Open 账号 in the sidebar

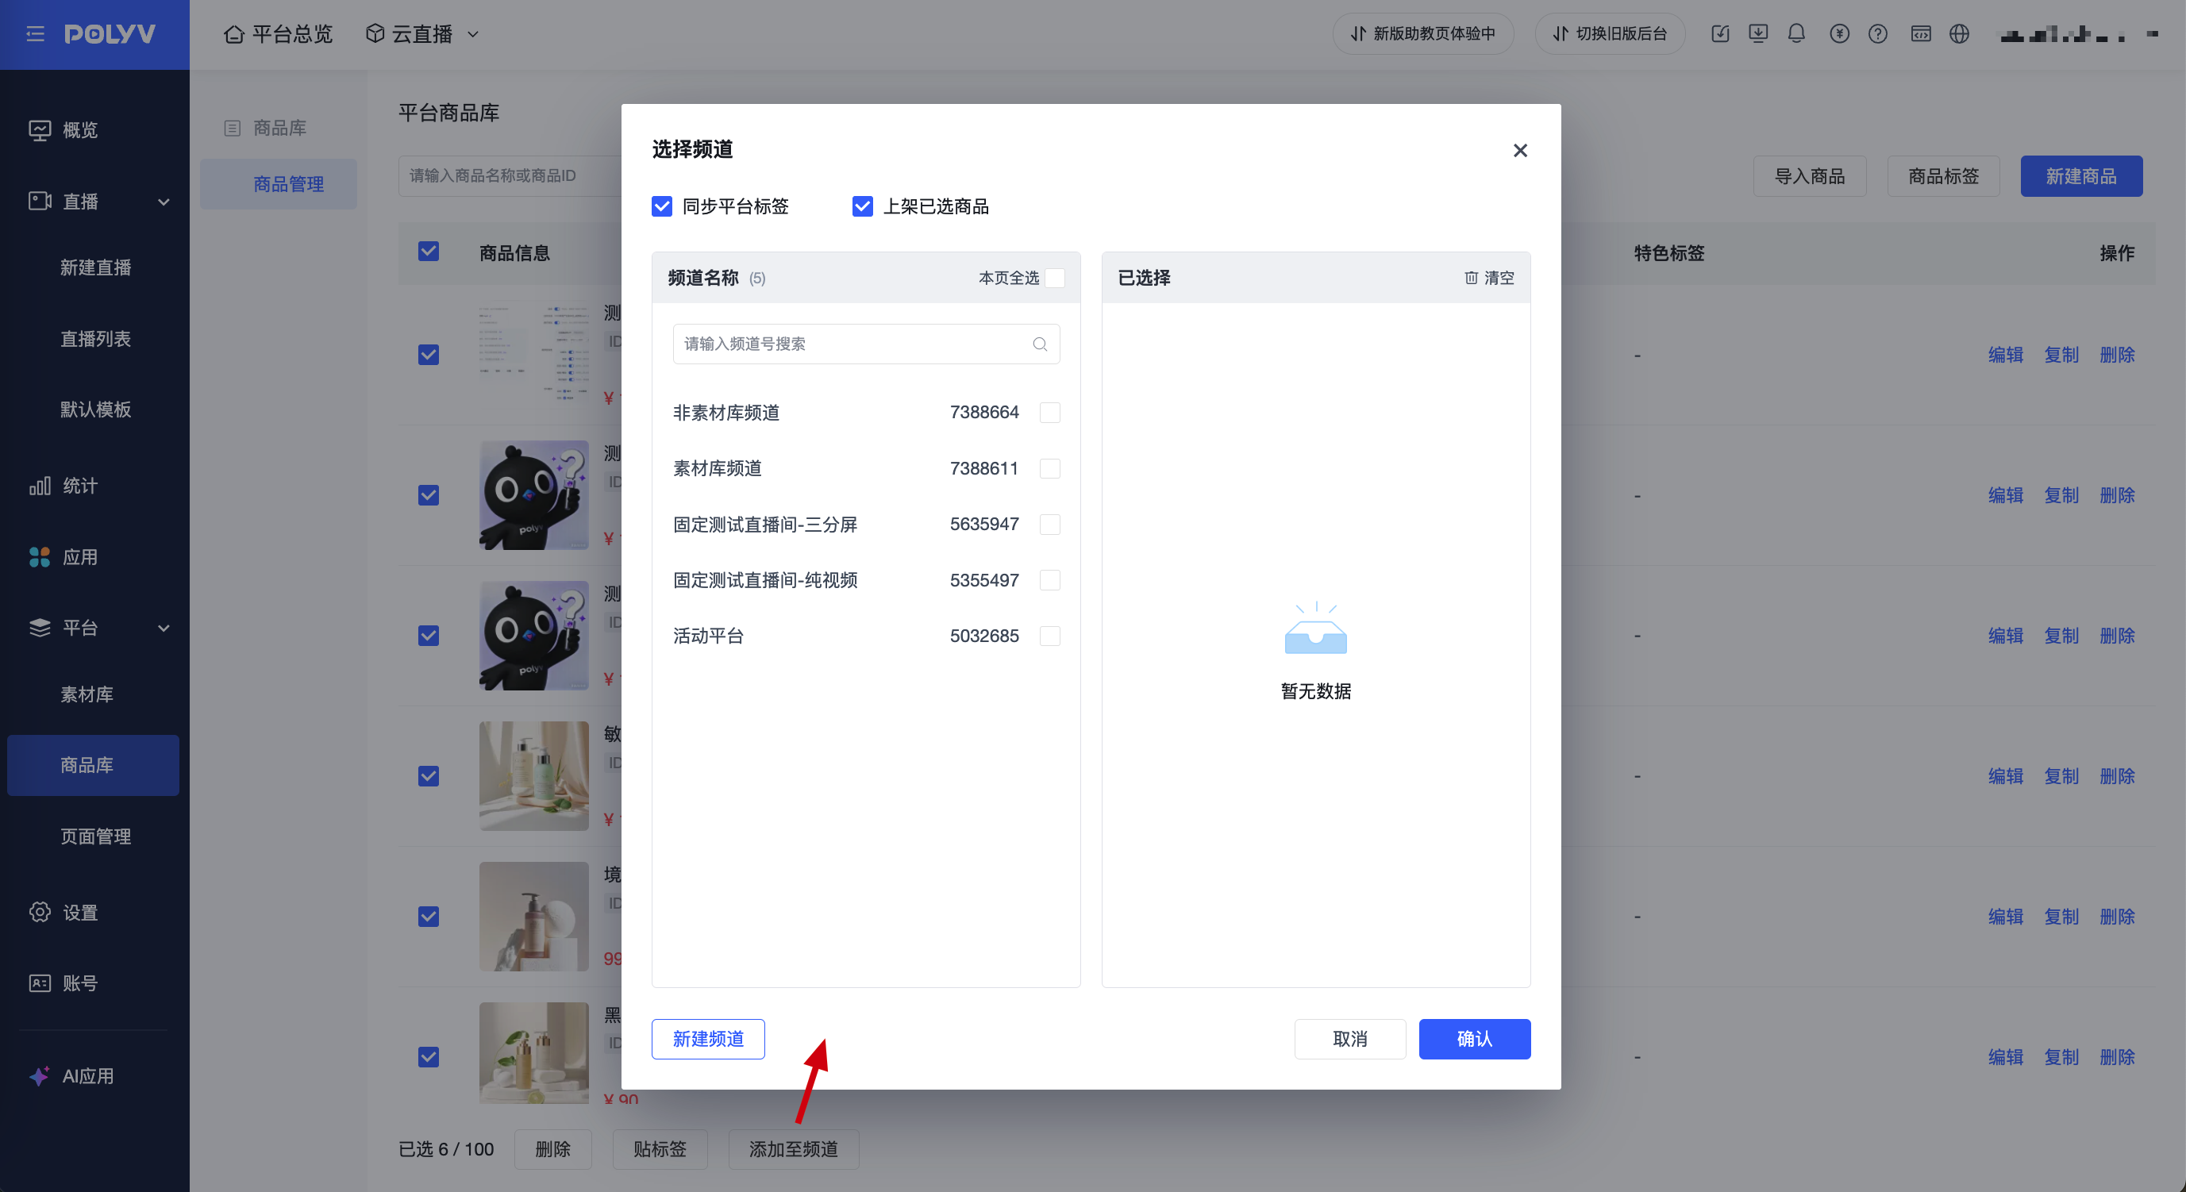tap(64, 982)
